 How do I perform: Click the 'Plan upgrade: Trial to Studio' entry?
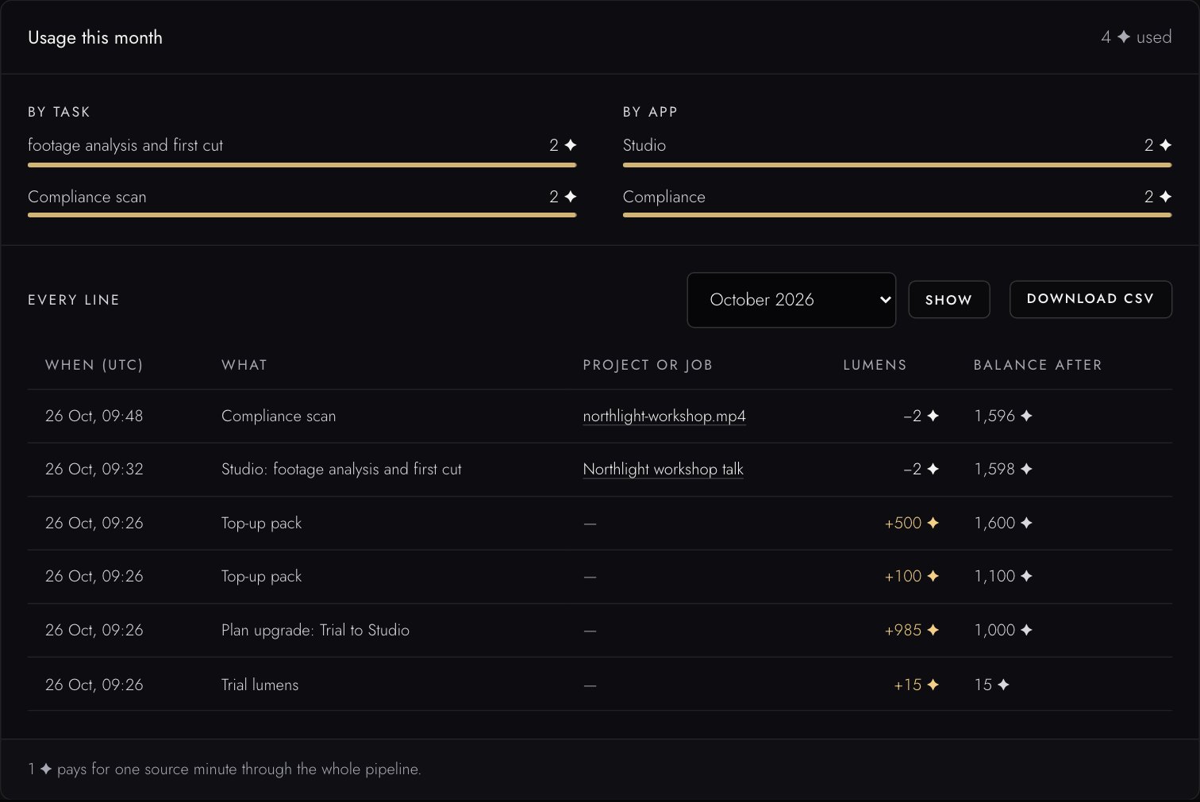click(316, 630)
